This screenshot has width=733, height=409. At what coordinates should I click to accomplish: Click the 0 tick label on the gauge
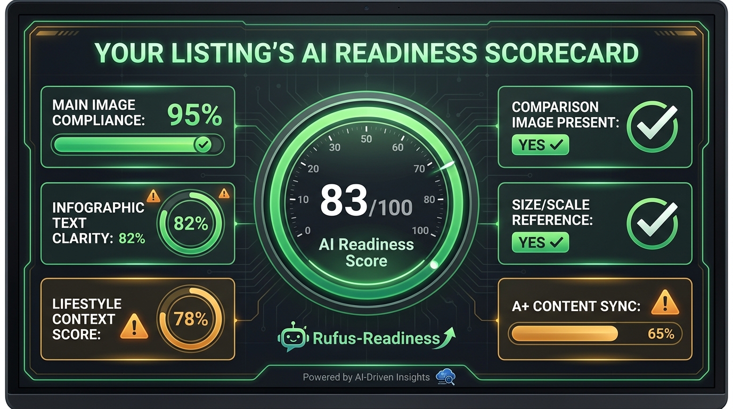(307, 231)
